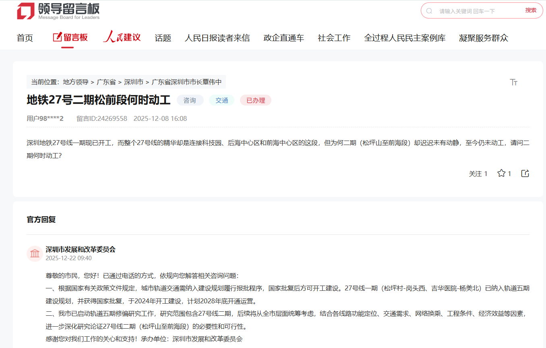Toggle 关注 to follow this message
Image resolution: width=546 pixels, height=348 pixels.
tap(478, 174)
